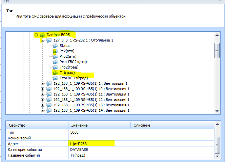Click the Pго2(атм) folder icon
This screenshot has height=162, width=225.
click(x=55, y=56)
